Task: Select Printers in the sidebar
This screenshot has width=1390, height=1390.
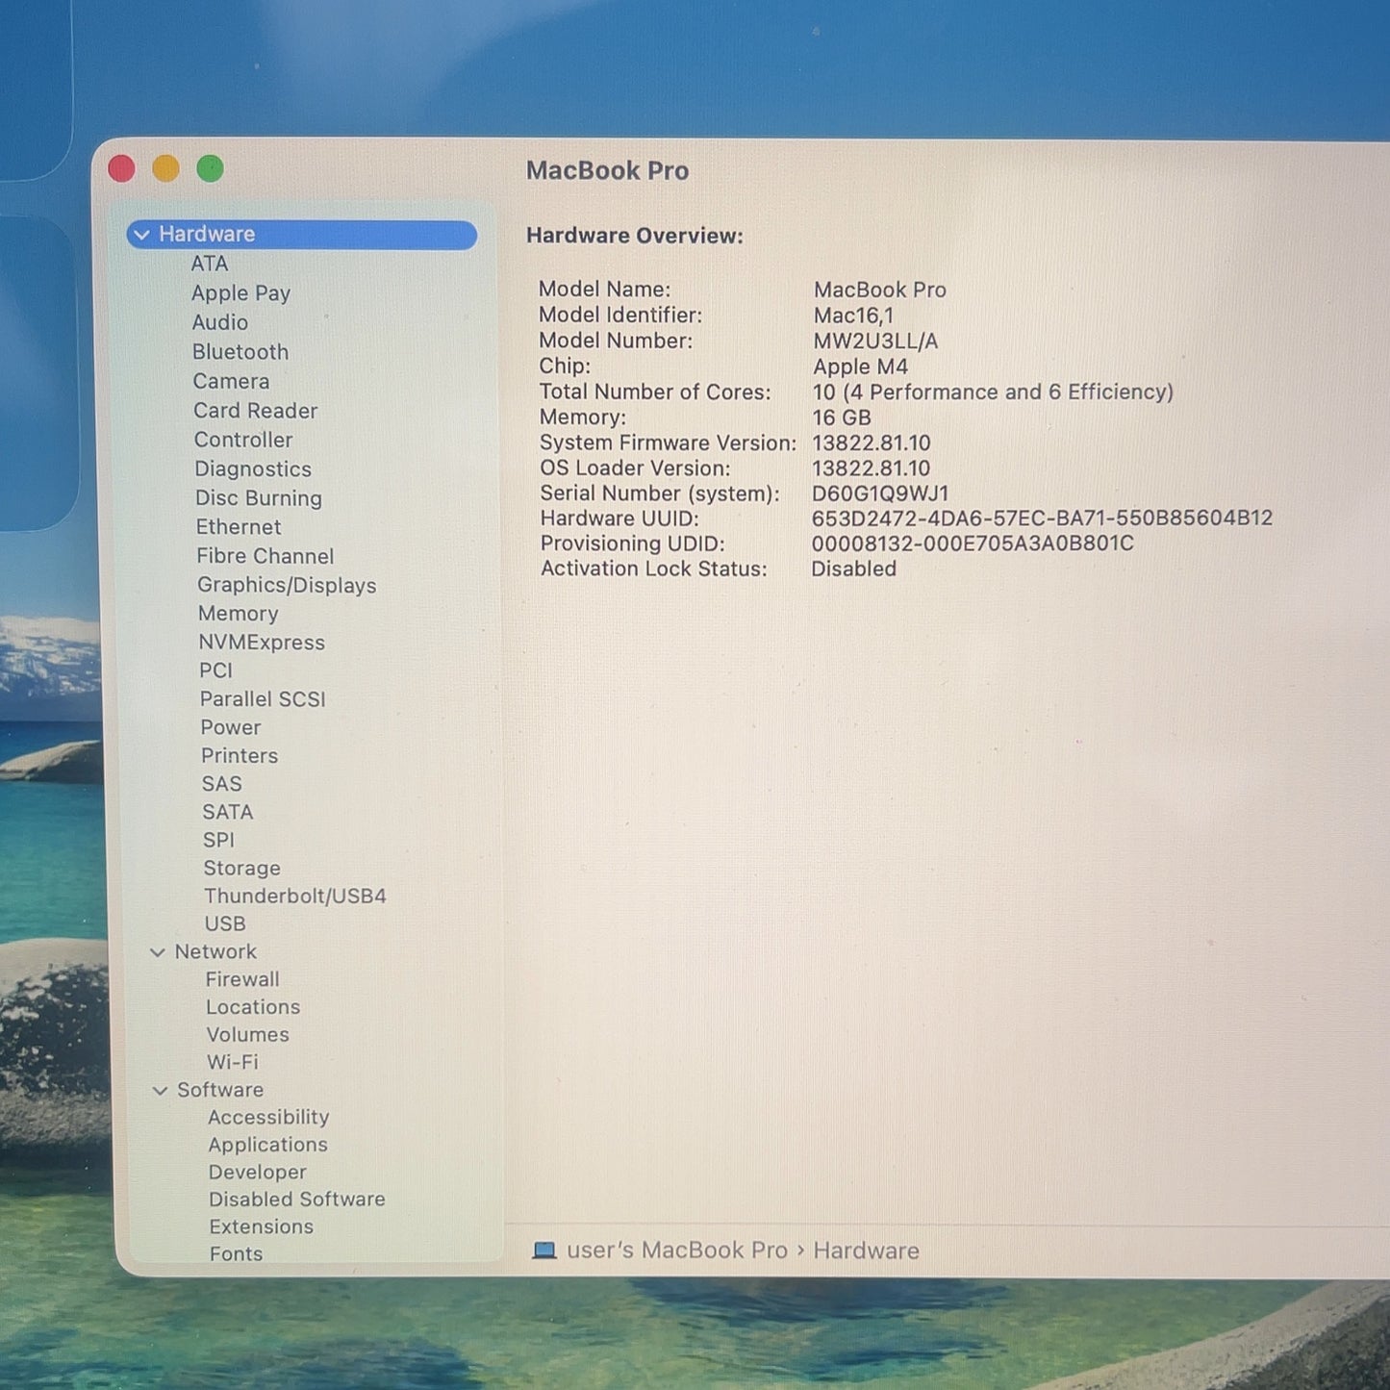Action: 240,756
